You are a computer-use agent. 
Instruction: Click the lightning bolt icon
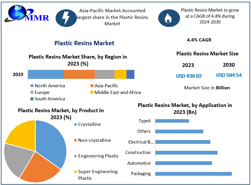click(x=66, y=18)
